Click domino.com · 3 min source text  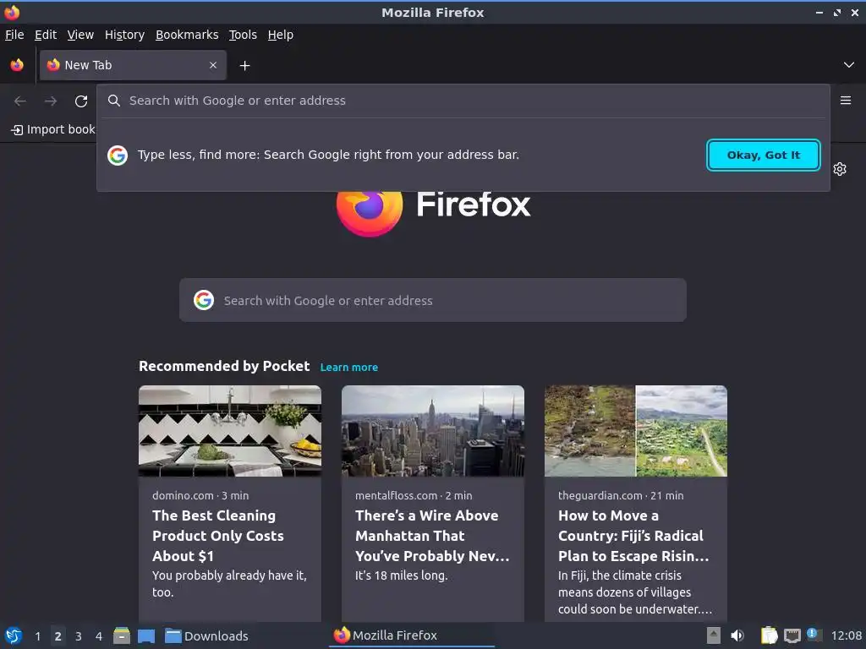coord(200,495)
